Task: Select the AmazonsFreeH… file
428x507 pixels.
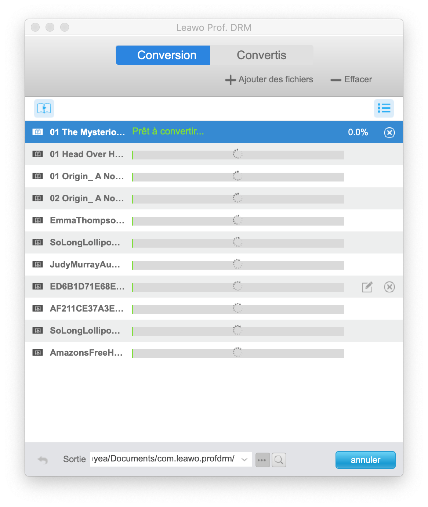Action: 214,353
